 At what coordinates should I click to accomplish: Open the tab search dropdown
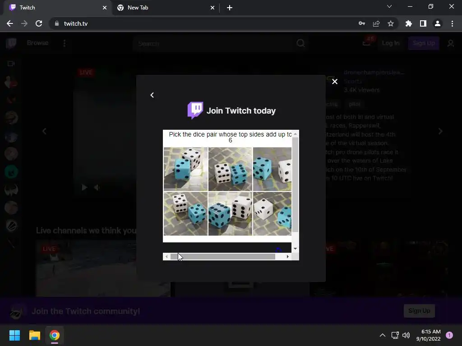pyautogui.click(x=389, y=6)
